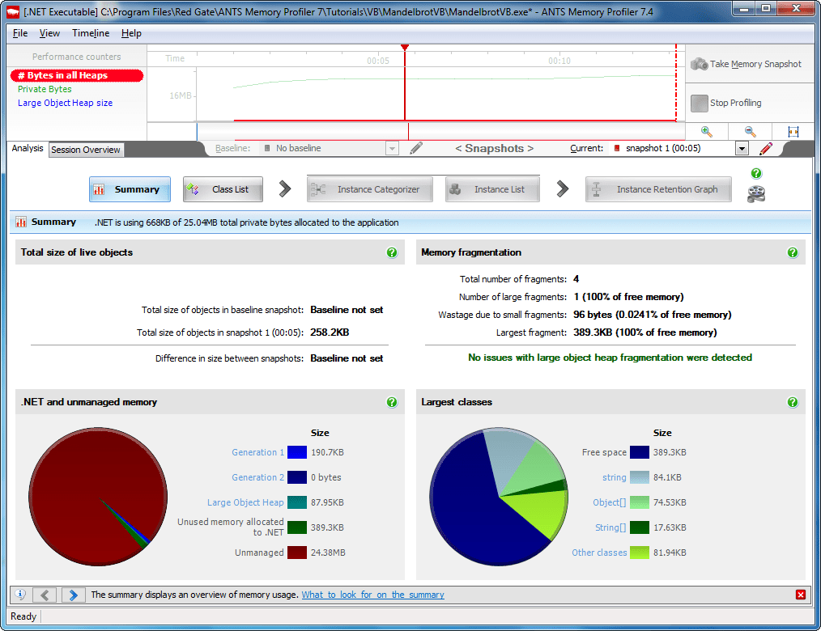
Task: Open the Current snapshot dropdown
Action: (x=741, y=149)
